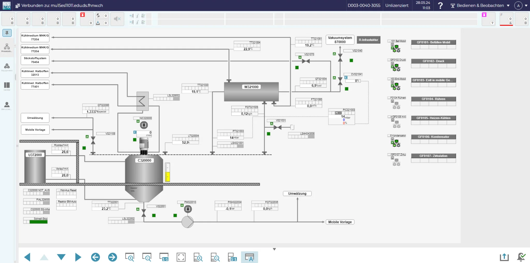Open the R-Infrastruktur button
This screenshot has height=263, width=530.
point(369,40)
